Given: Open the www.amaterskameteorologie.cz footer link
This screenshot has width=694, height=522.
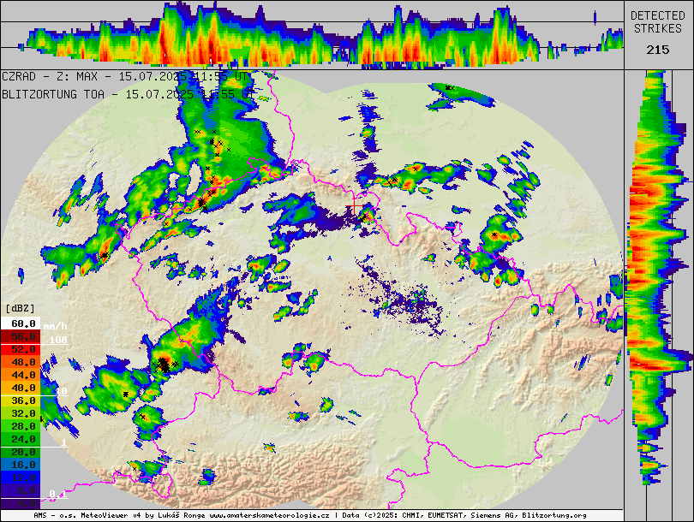Looking at the screenshot, I should click(269, 515).
